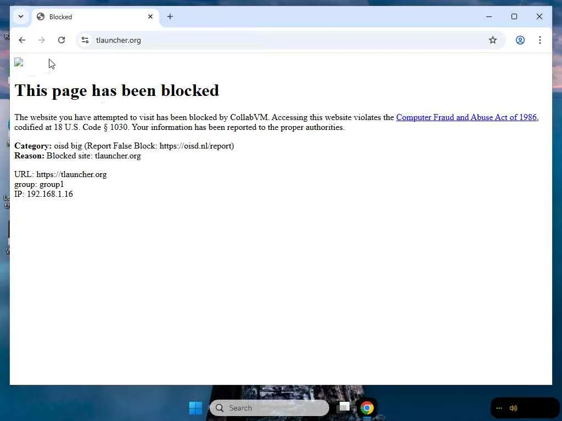Open Computer Fraud and Abuse Act link

click(467, 117)
